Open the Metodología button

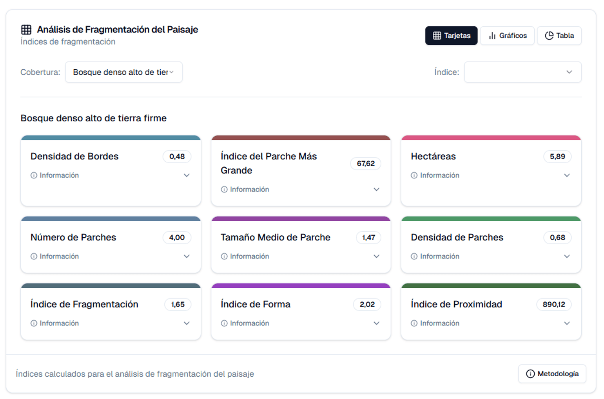pos(552,374)
